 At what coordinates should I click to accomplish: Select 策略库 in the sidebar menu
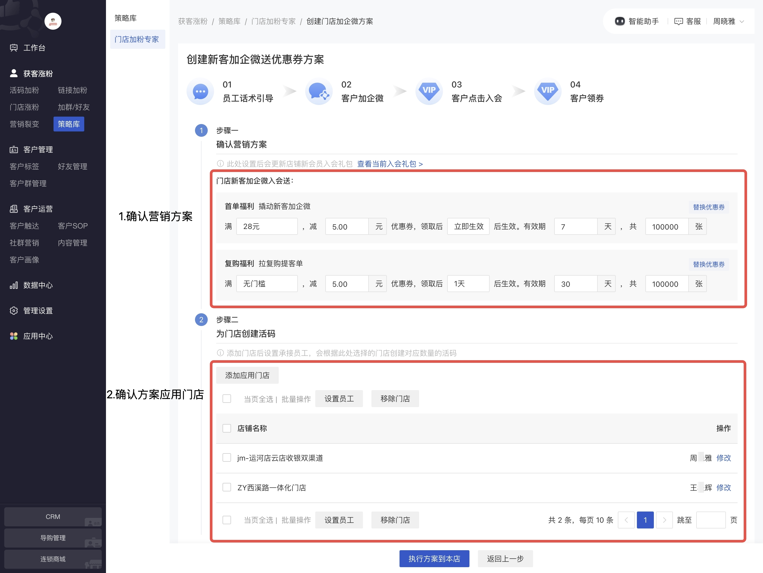tap(69, 124)
